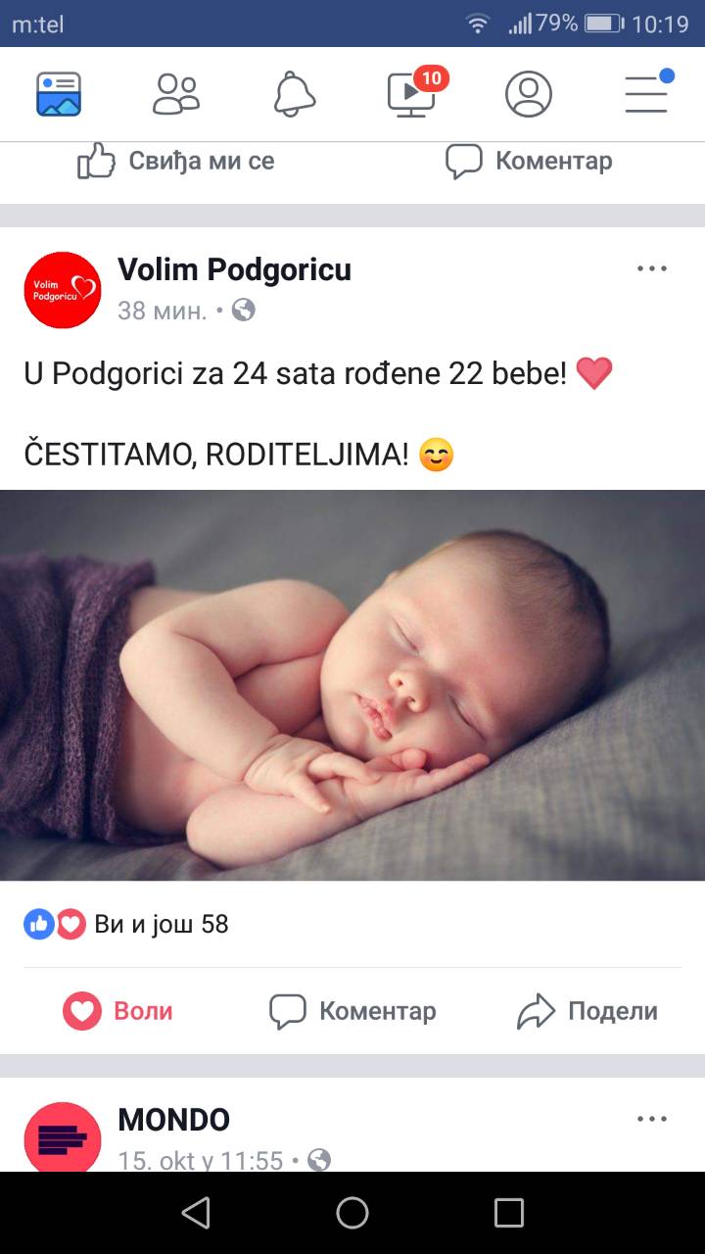This screenshot has width=705, height=1254.
Task: Tap the Android back navigation button
Action: 196,1213
